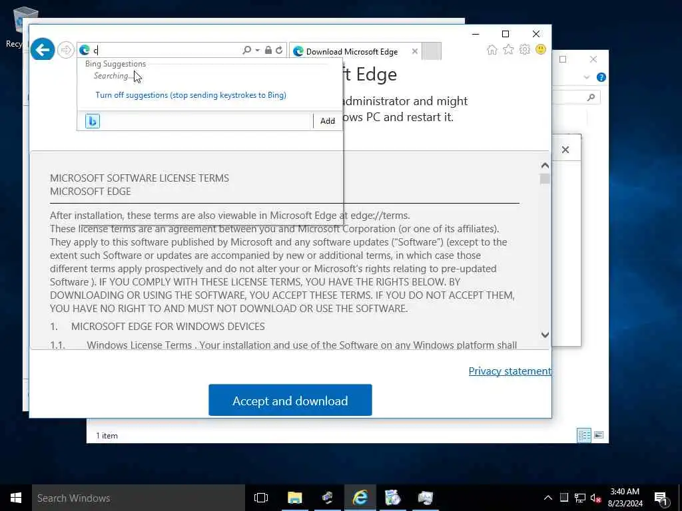
Task: Open the address bar autocomplete dropdown arrow
Action: (258, 51)
